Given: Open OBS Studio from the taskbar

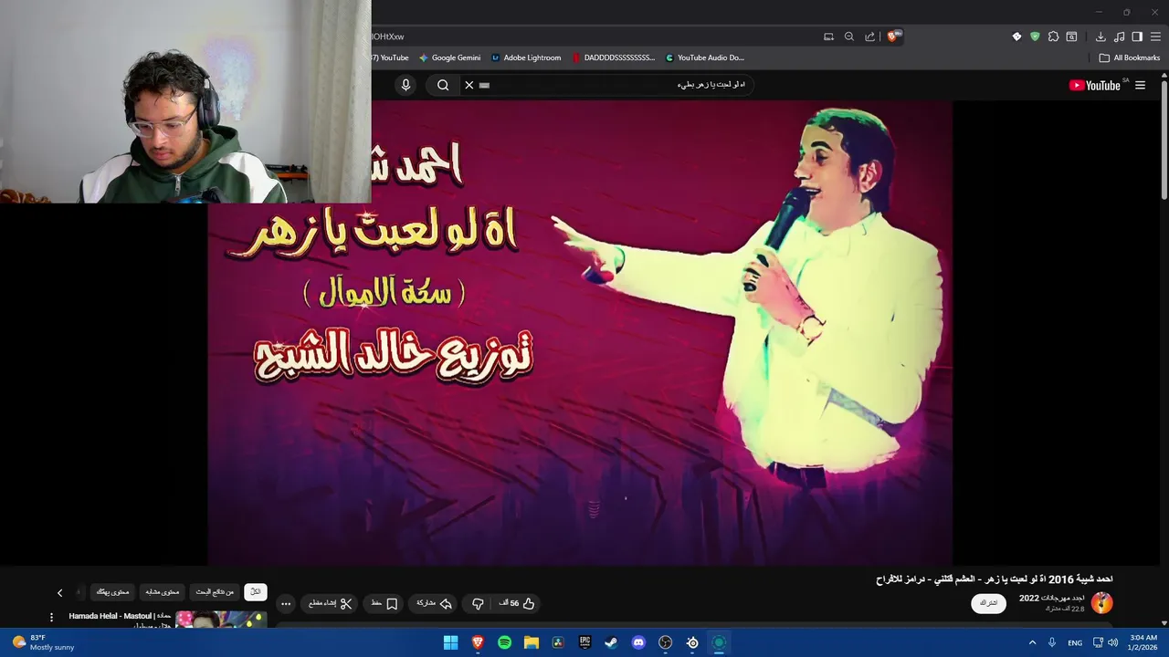Looking at the screenshot, I should pos(665,642).
